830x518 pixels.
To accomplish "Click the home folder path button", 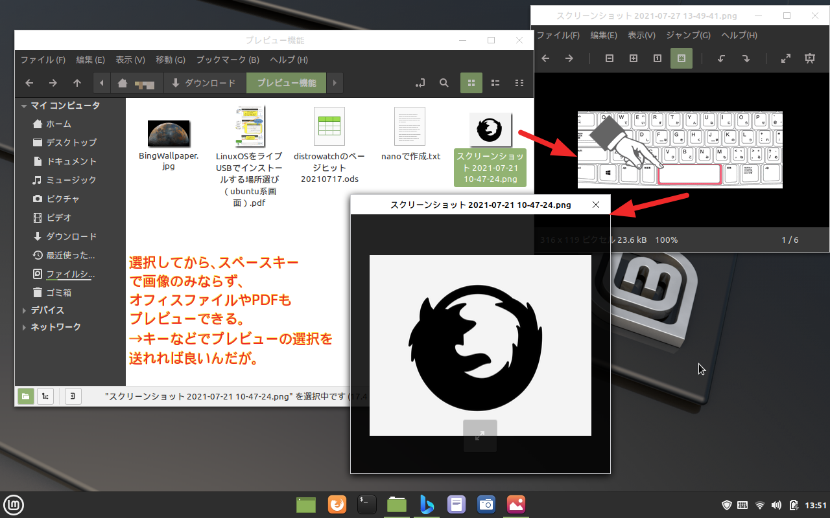I will 136,83.
